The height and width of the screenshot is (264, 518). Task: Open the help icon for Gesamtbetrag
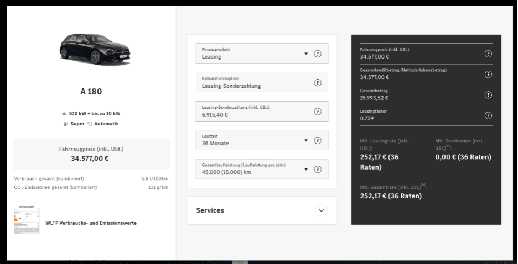[x=488, y=94]
